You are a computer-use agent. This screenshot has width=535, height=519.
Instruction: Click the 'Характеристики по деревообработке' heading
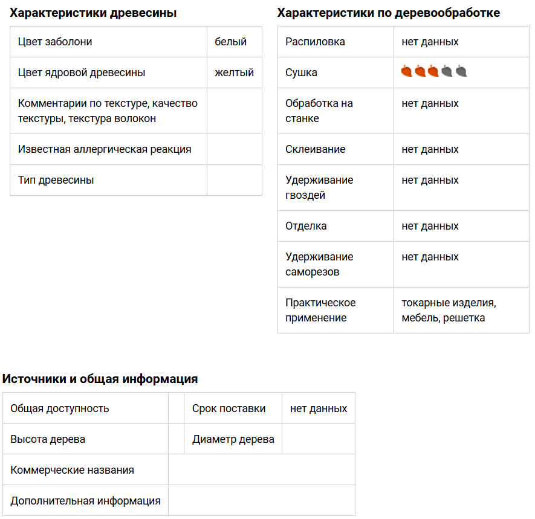click(389, 13)
